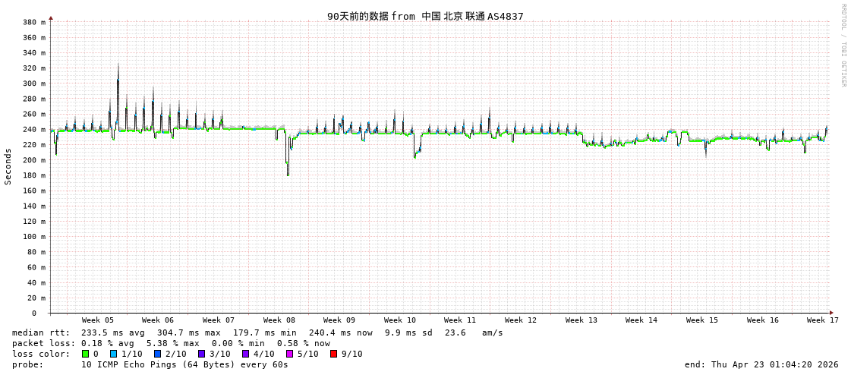Click the RRDTOOL / TOBI OETIKER watermark
This screenshot has height=375, width=851.
coord(843,46)
